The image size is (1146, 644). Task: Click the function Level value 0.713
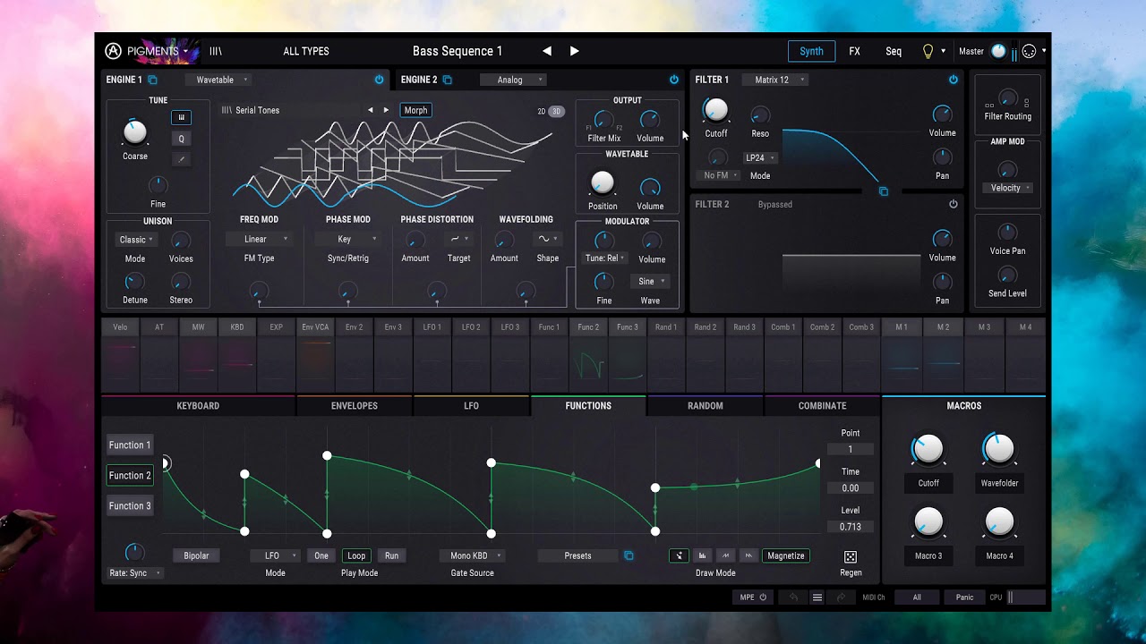851,527
